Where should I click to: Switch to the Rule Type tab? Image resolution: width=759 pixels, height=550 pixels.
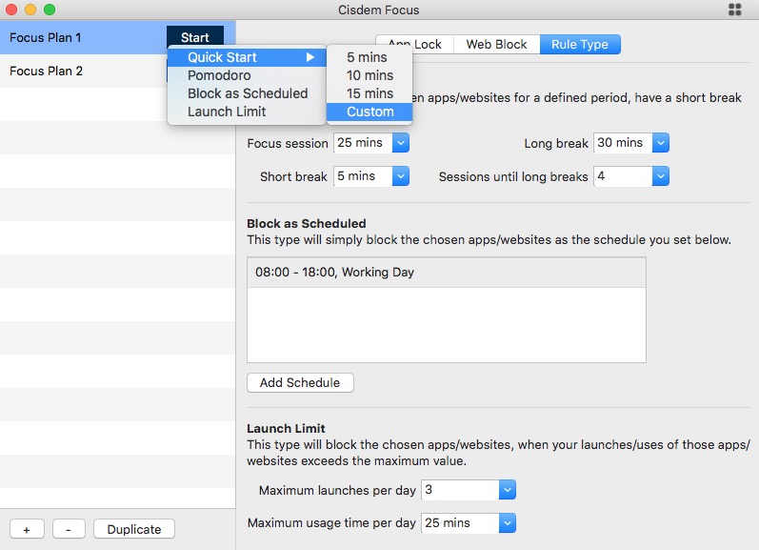(580, 44)
